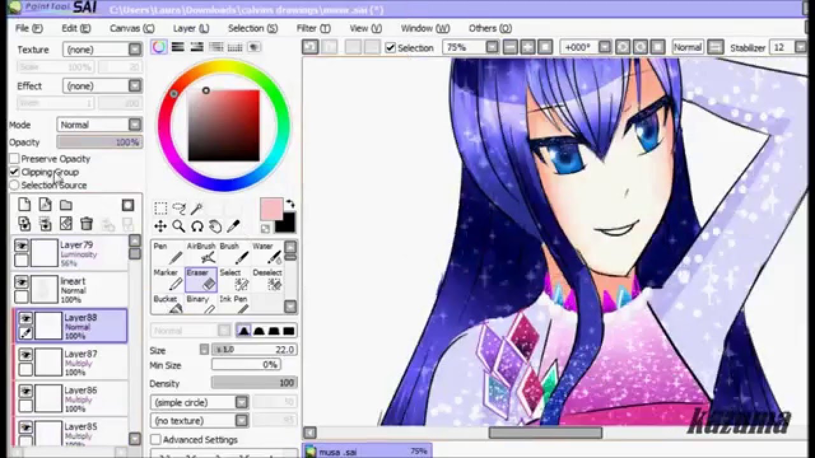Create new layer folder
Viewport: 815px width, 458px height.
point(66,205)
